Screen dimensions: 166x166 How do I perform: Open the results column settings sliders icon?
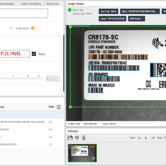[59, 107]
